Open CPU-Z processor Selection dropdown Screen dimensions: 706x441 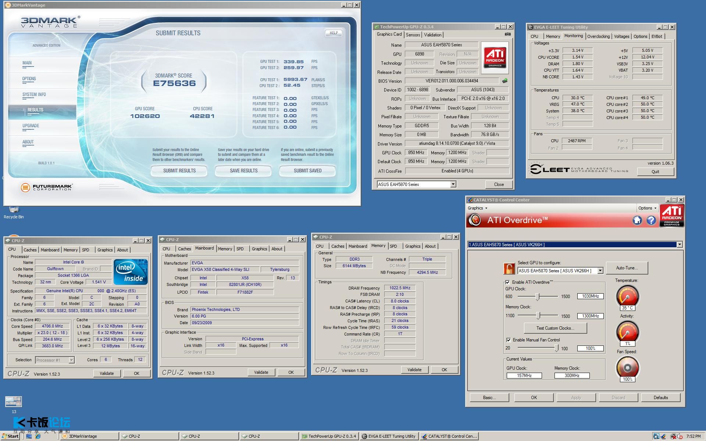point(71,360)
